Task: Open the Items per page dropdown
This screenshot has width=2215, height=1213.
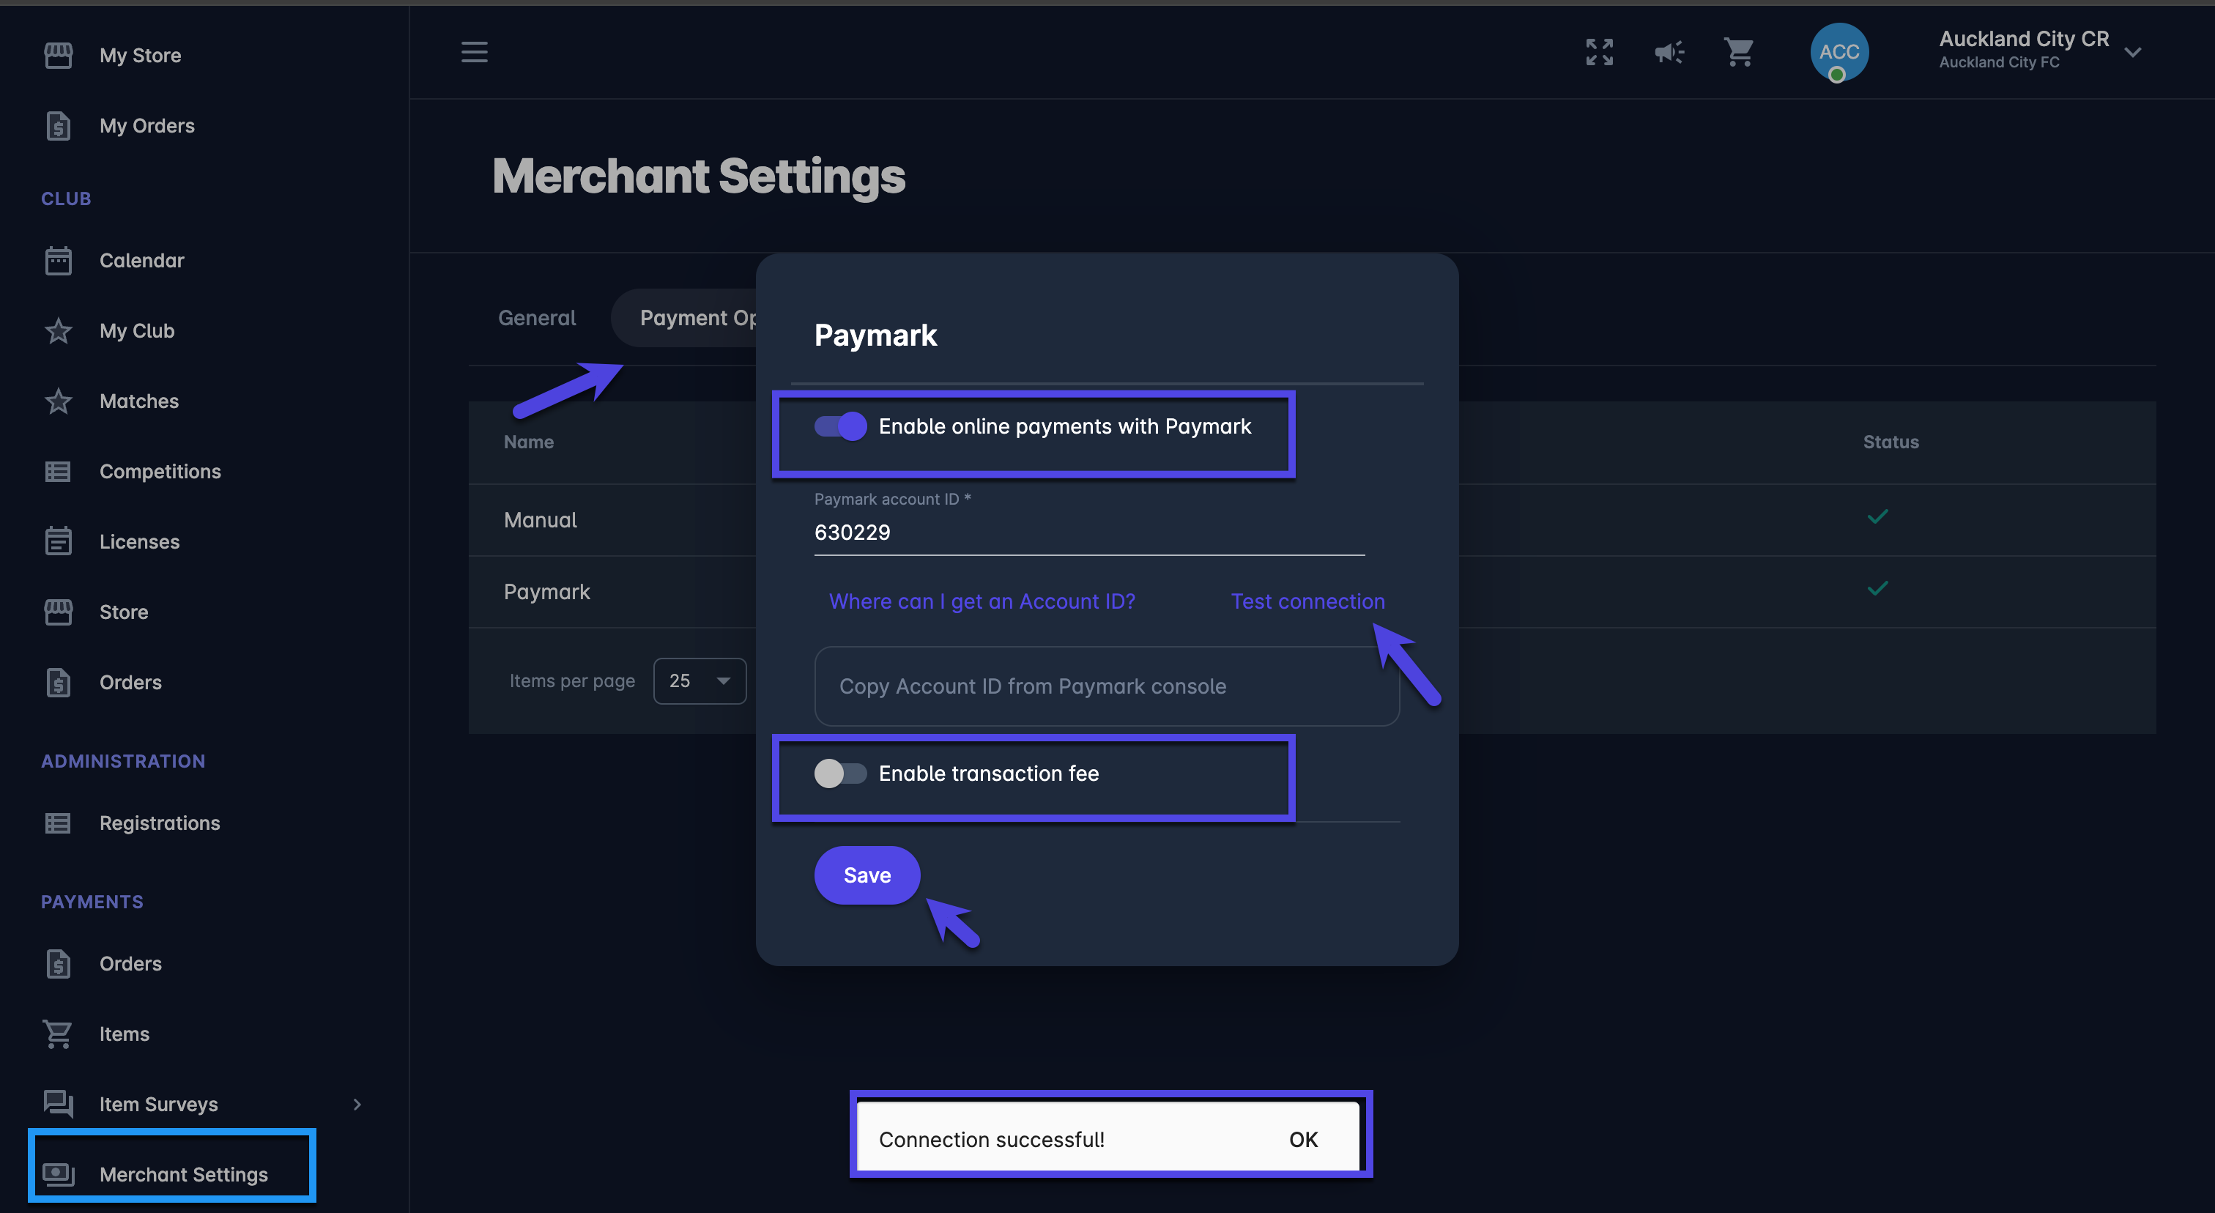Action: (699, 681)
